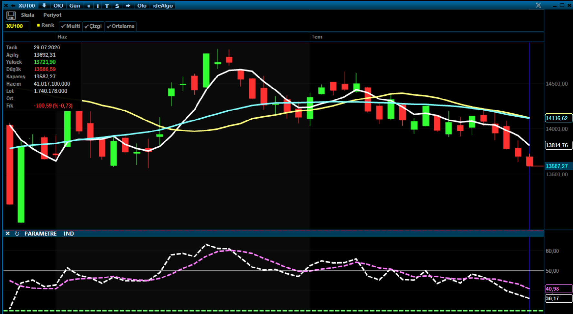The image size is (573, 314).
Task: Click the Kapanış value 13587,27 in the info box
Action: pyautogui.click(x=45, y=77)
